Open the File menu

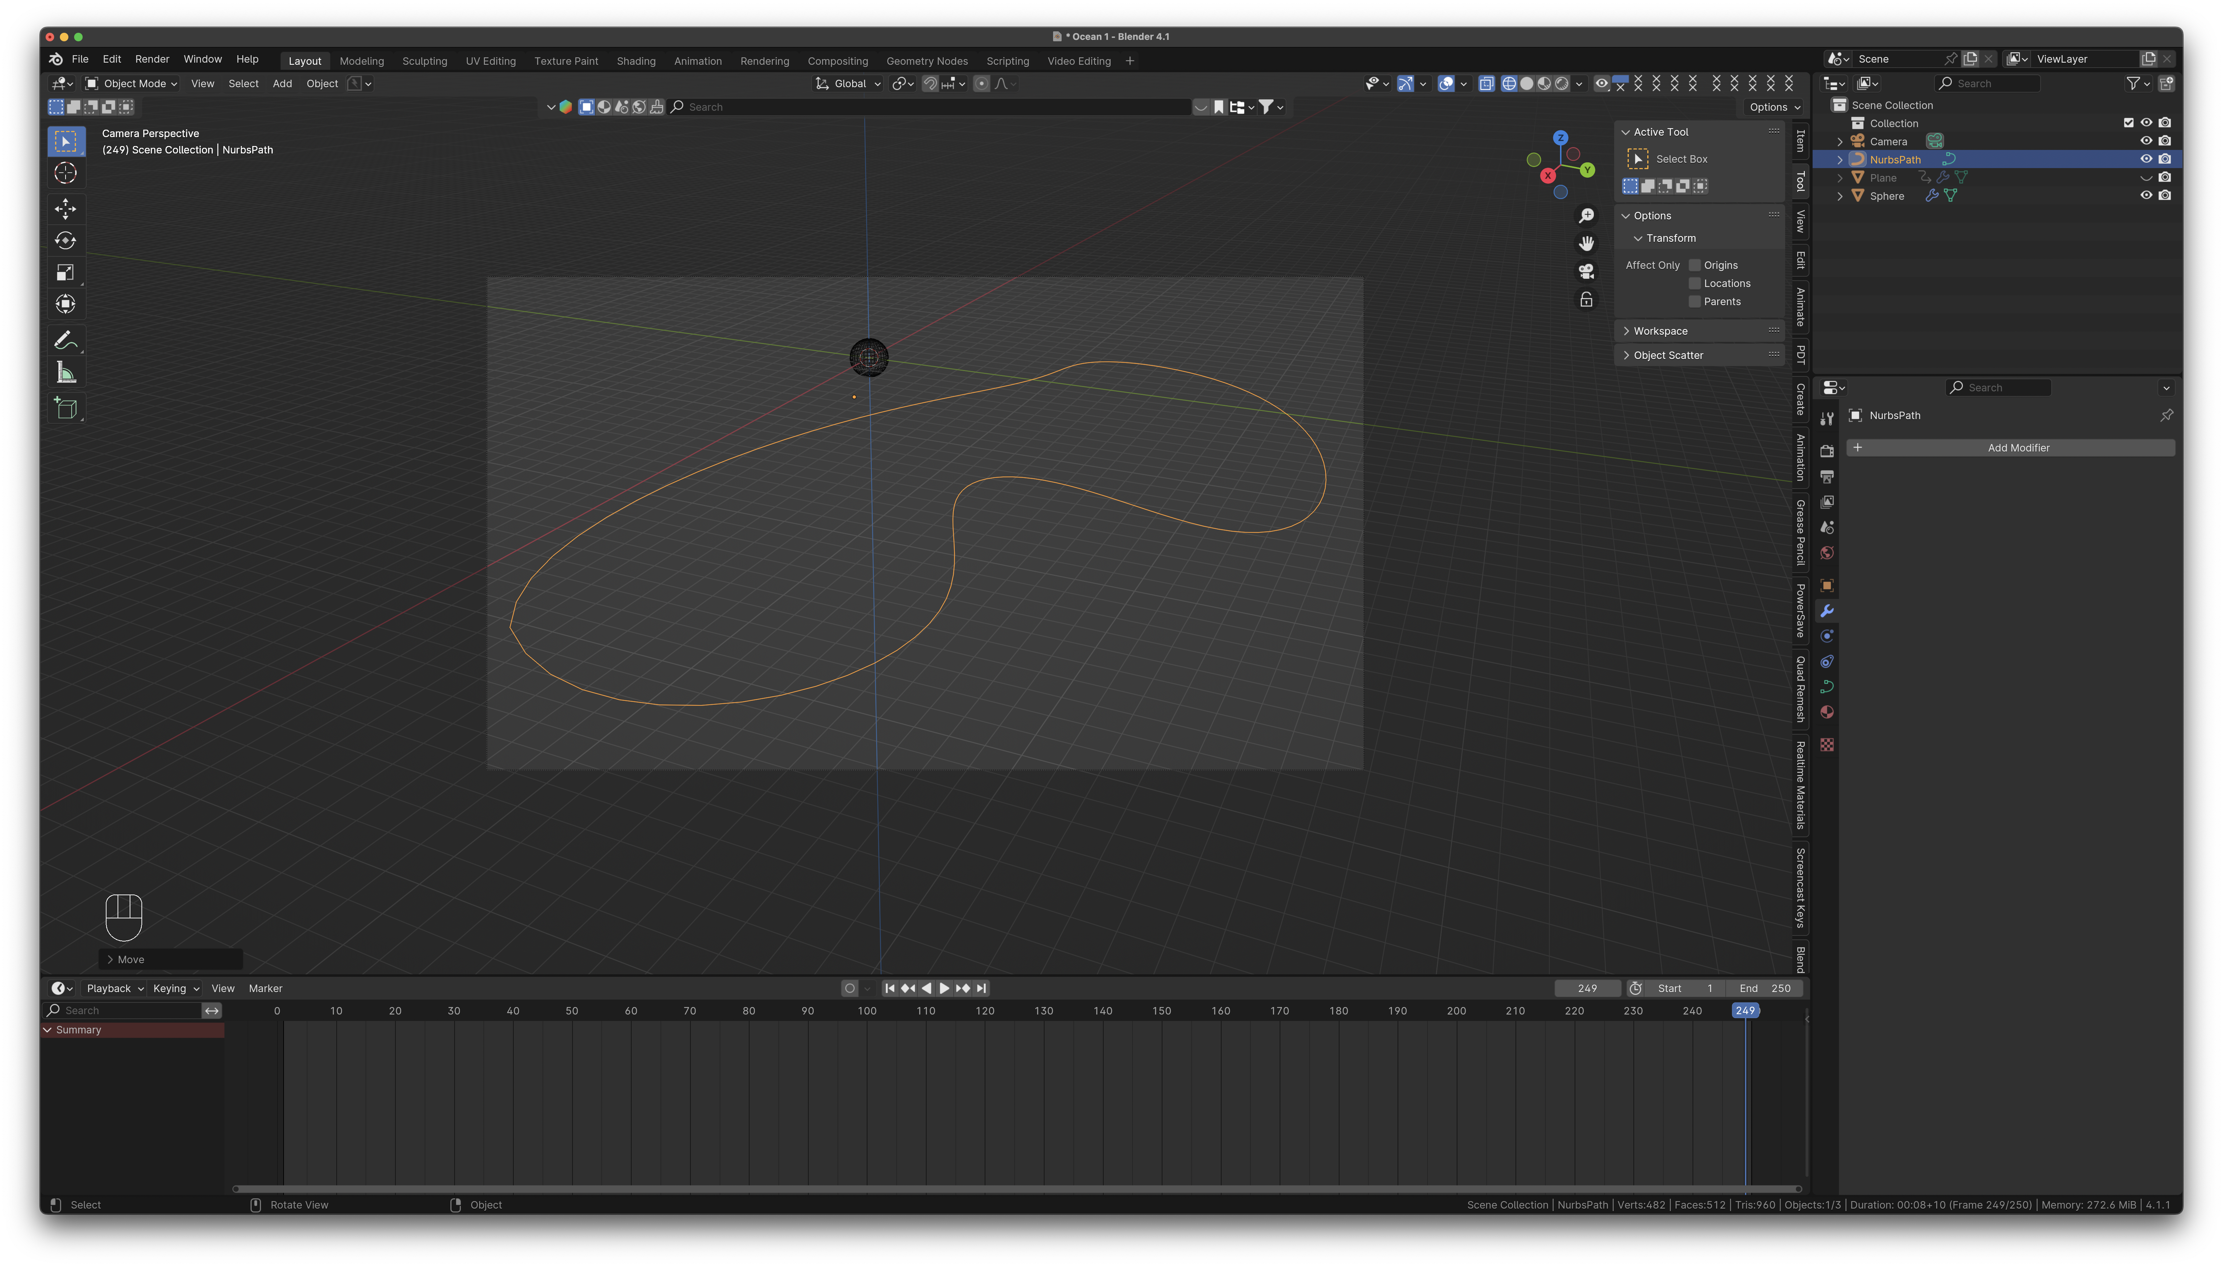coord(80,59)
